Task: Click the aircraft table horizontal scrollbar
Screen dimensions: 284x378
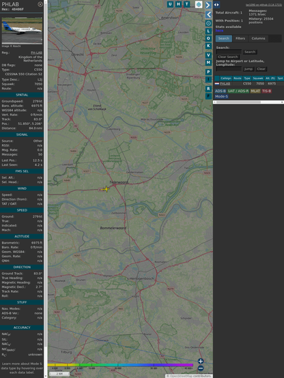Action: [238, 102]
